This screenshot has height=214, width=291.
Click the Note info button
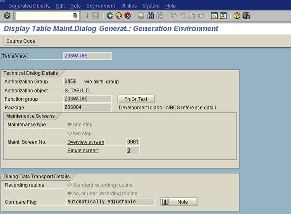[179, 202]
